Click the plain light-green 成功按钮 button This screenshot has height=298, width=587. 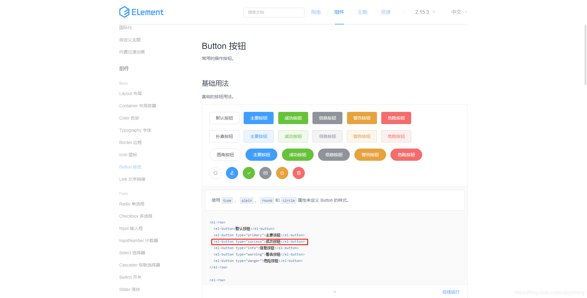click(293, 136)
